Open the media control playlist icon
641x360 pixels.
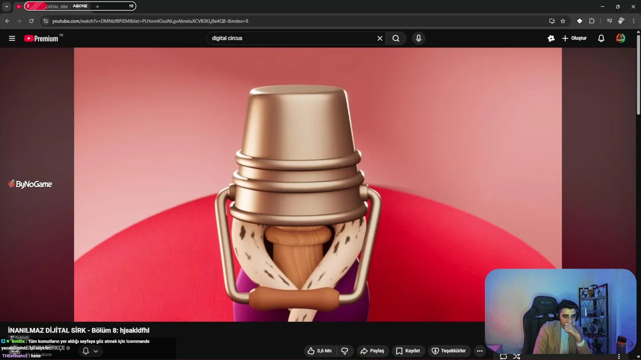point(609,21)
